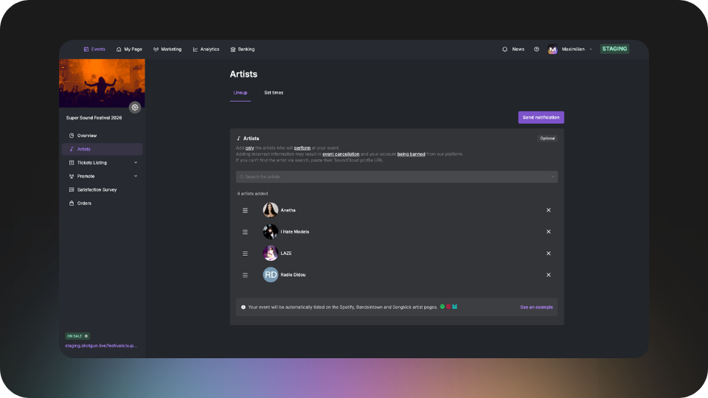Open the Analytics section
The width and height of the screenshot is (708, 398).
(206, 49)
